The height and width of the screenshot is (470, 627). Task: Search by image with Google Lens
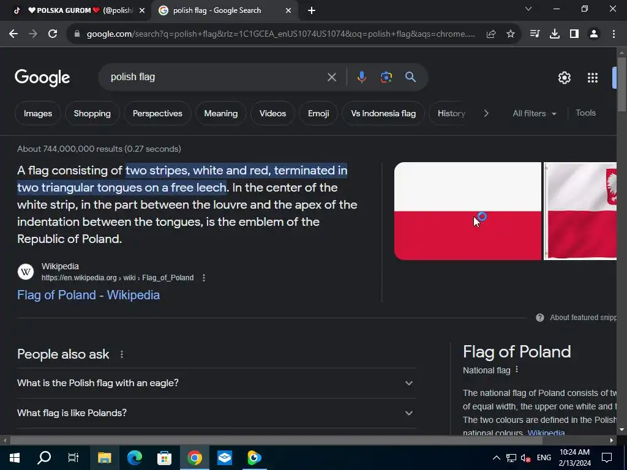[x=386, y=76]
